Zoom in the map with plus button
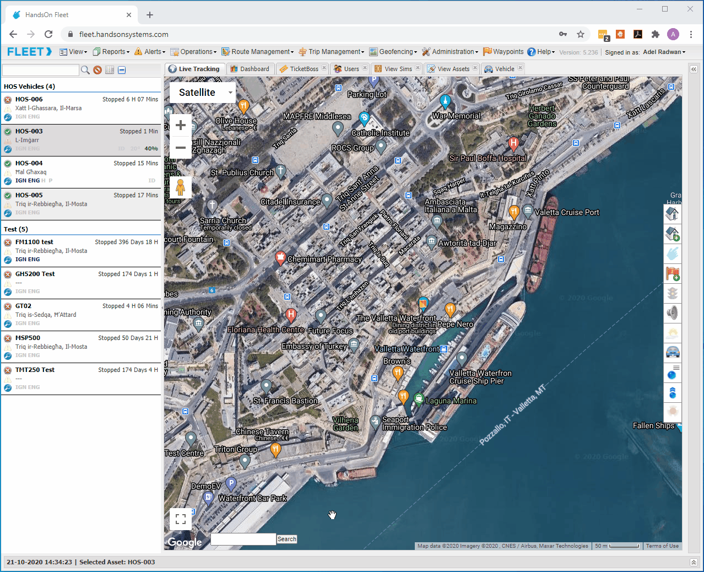The image size is (704, 572). (x=181, y=126)
